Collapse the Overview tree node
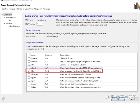 (2, 15)
